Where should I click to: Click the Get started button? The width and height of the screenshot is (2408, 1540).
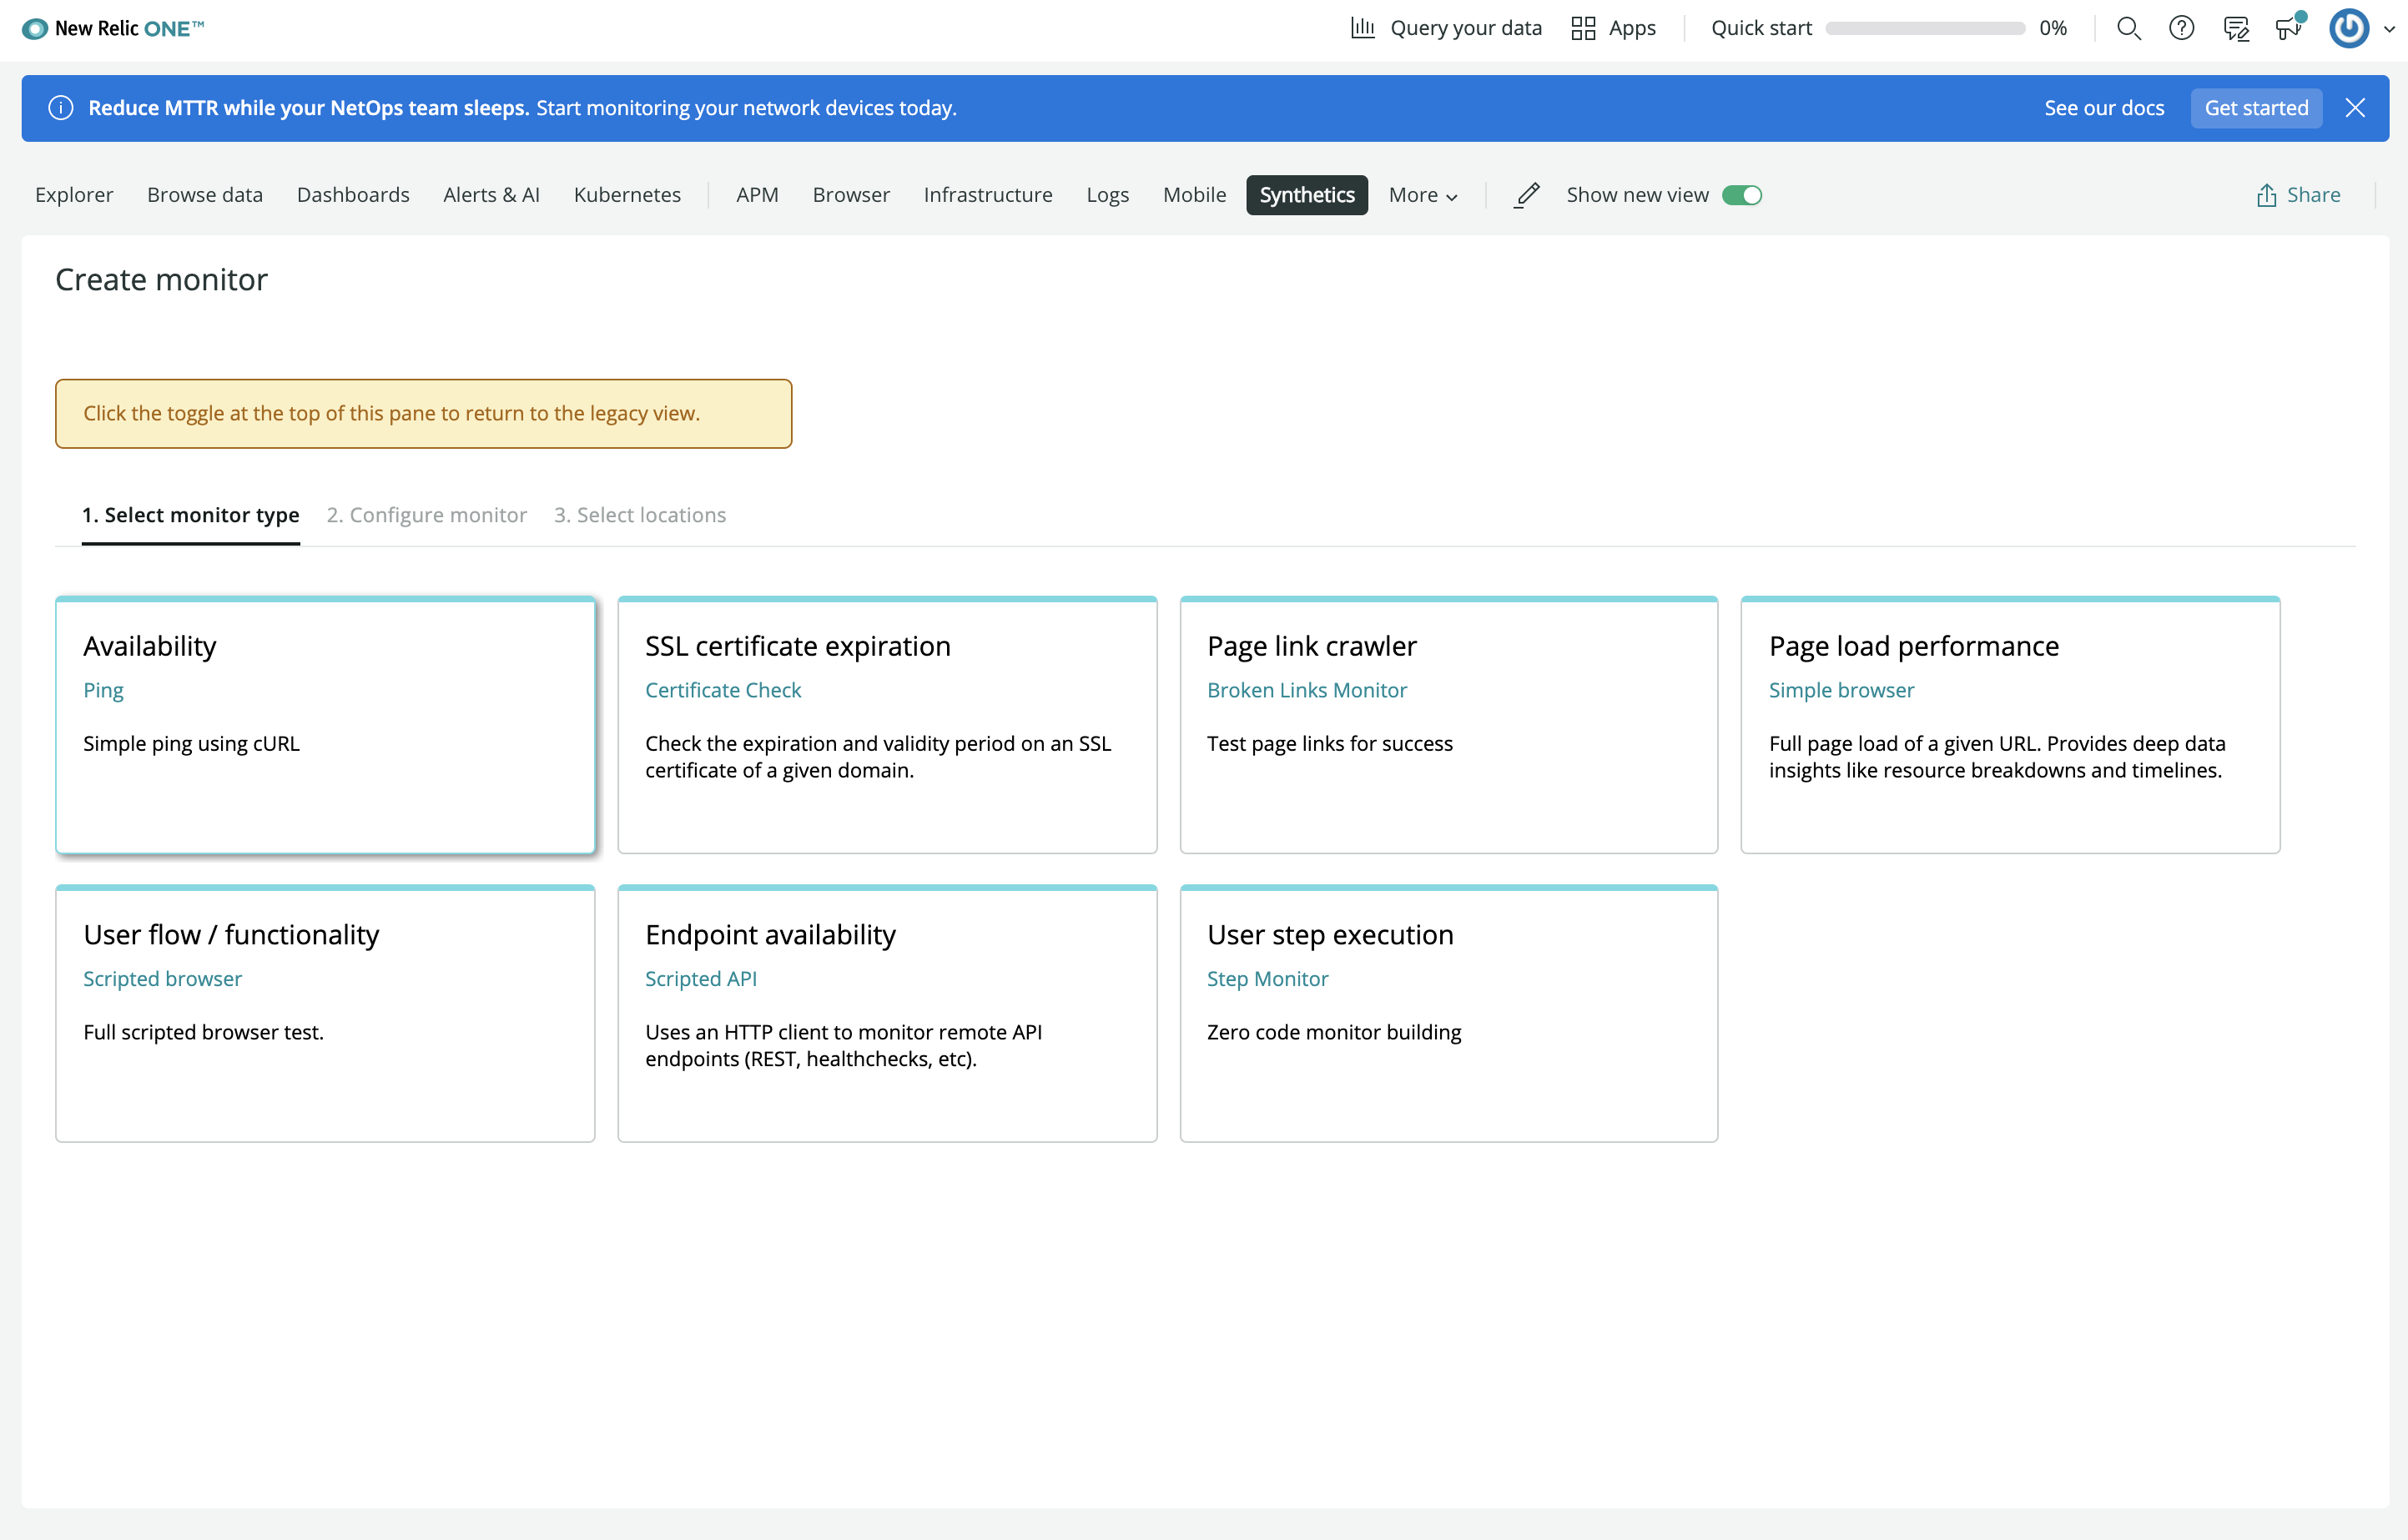(2256, 108)
